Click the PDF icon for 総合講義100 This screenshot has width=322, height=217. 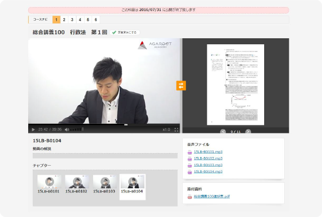pyautogui.click(x=190, y=196)
